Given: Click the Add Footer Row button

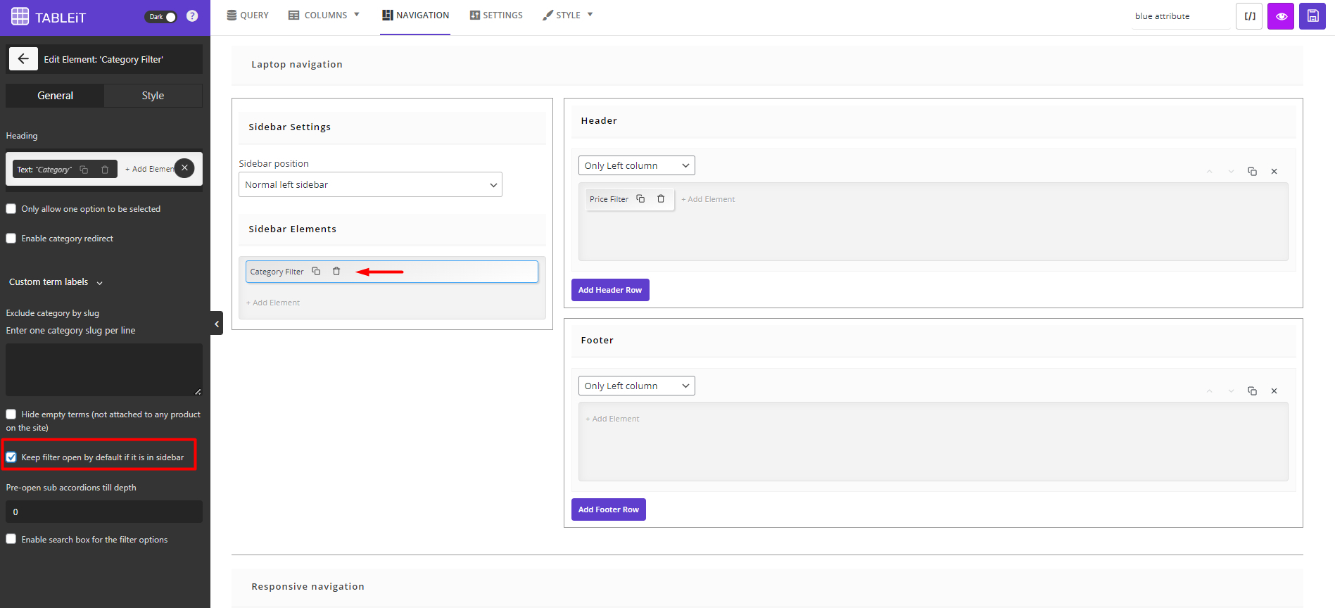Looking at the screenshot, I should pyautogui.click(x=609, y=509).
